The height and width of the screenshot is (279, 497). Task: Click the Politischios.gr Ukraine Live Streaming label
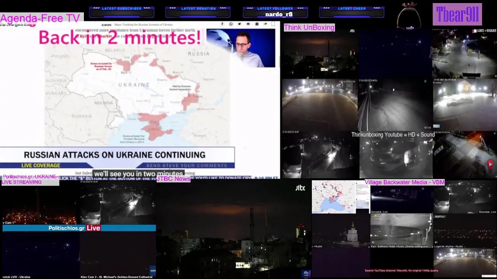tap(30, 179)
